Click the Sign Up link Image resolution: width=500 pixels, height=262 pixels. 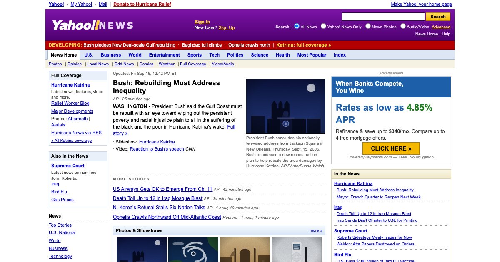(x=227, y=27)
